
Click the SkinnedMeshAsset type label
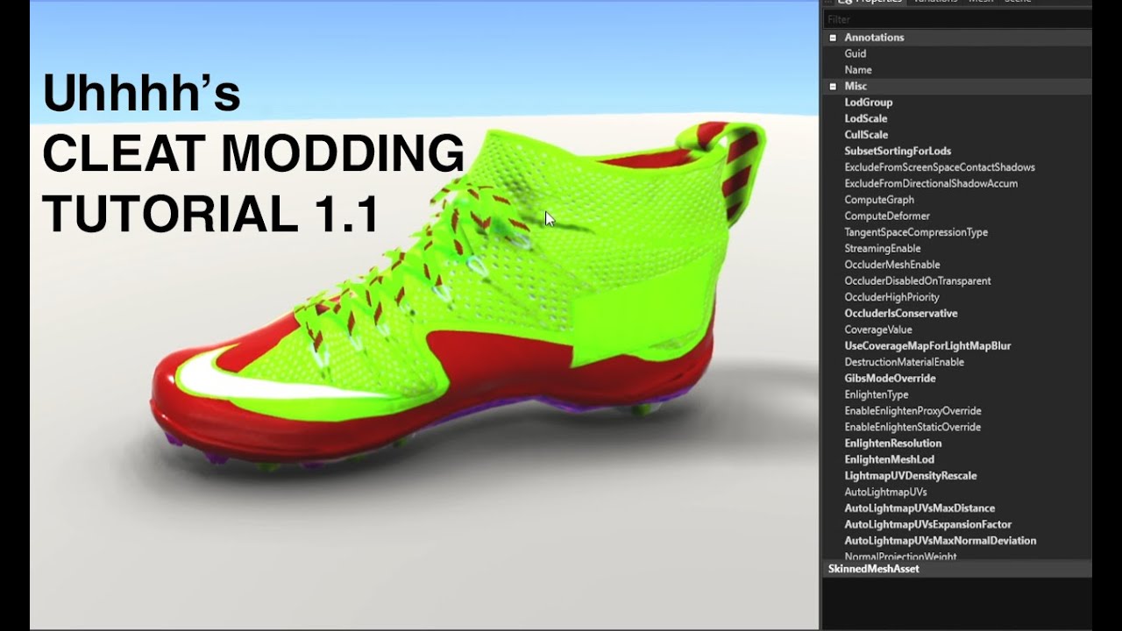pos(873,569)
